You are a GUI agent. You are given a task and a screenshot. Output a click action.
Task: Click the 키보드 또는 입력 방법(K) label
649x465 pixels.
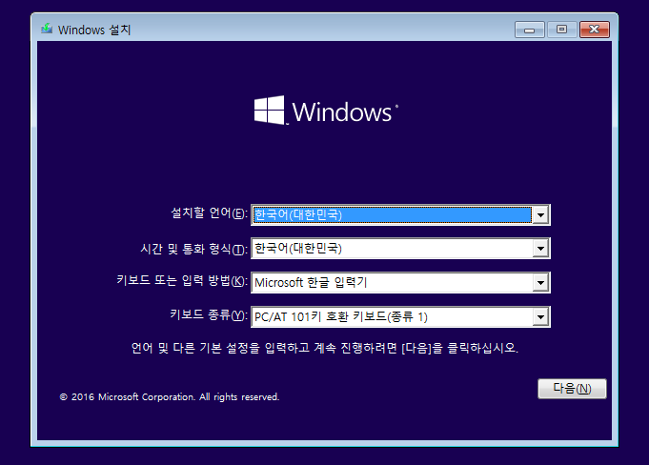(182, 280)
